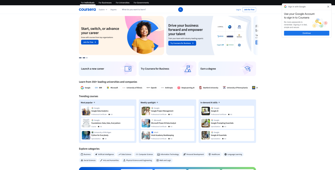
Task: Select the Computer Science category chip
Action: (x=144, y=154)
